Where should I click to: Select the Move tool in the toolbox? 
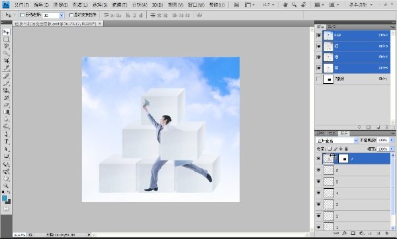pos(7,32)
